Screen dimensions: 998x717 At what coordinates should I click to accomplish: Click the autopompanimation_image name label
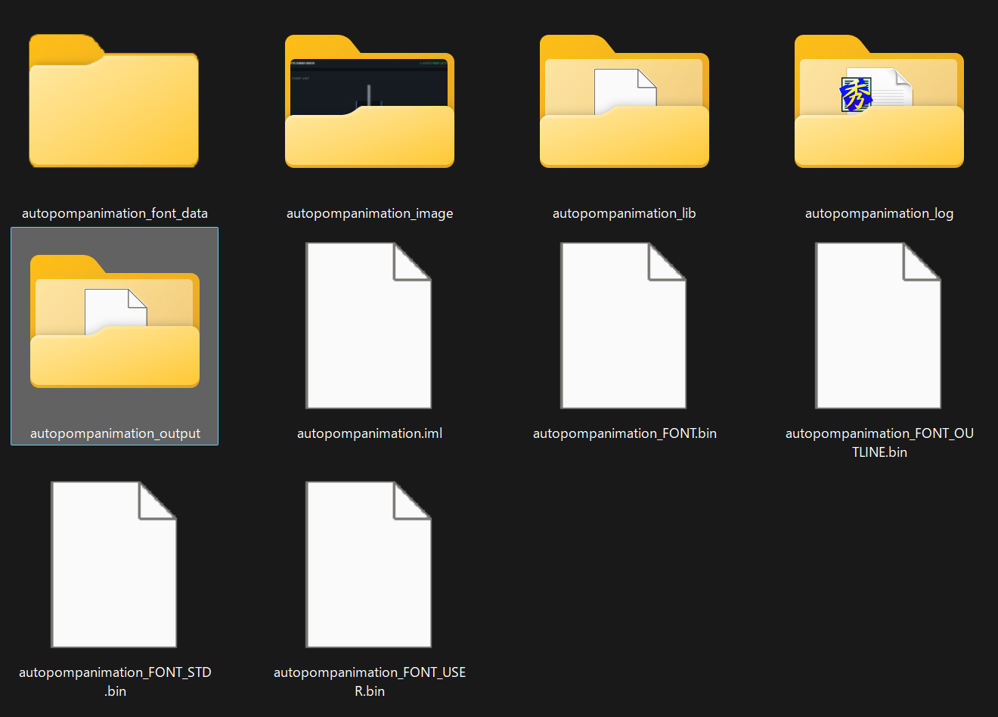tap(370, 213)
